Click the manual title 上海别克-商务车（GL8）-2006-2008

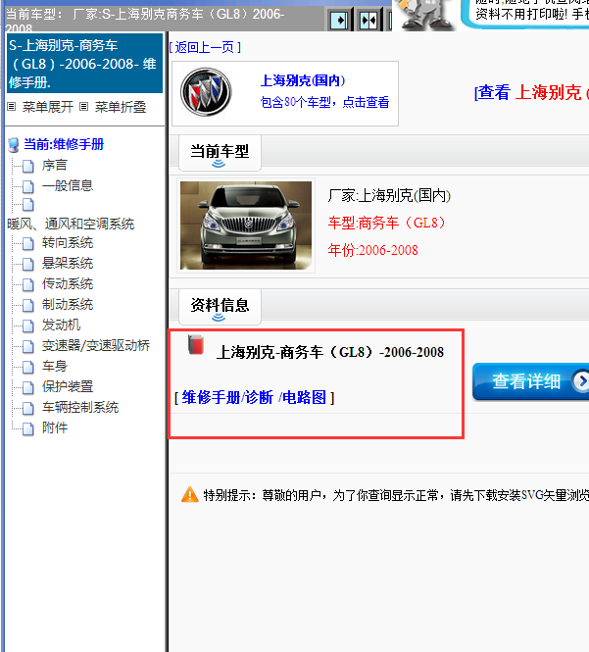pyautogui.click(x=330, y=353)
